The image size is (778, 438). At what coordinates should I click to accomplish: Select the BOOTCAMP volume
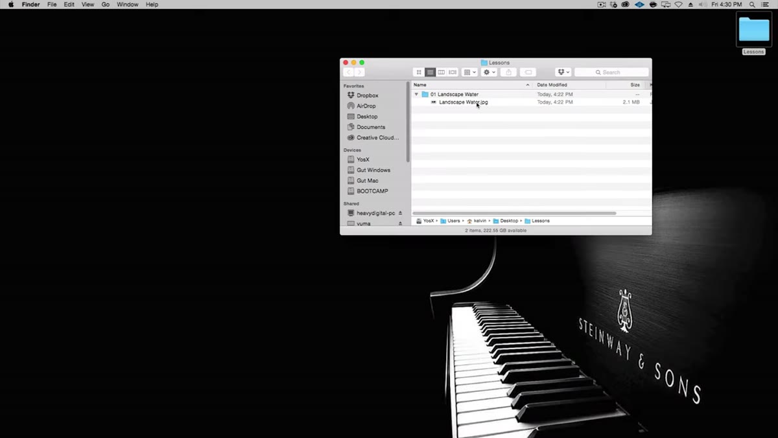pyautogui.click(x=372, y=191)
